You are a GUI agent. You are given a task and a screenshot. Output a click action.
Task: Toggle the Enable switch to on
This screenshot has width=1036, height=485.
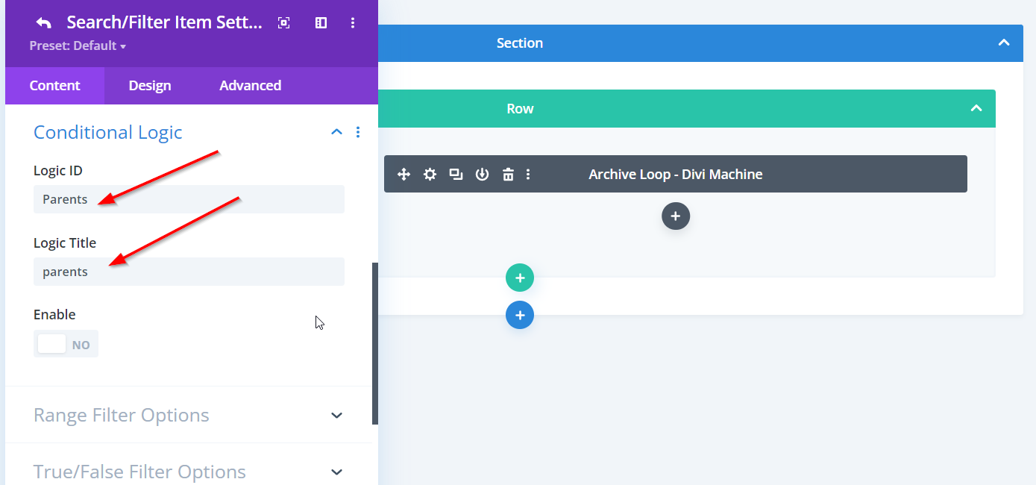(x=66, y=344)
